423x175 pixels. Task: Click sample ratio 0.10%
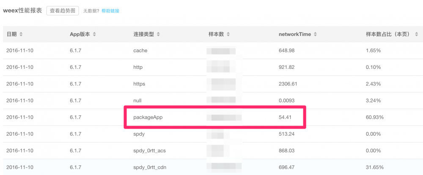(374, 67)
